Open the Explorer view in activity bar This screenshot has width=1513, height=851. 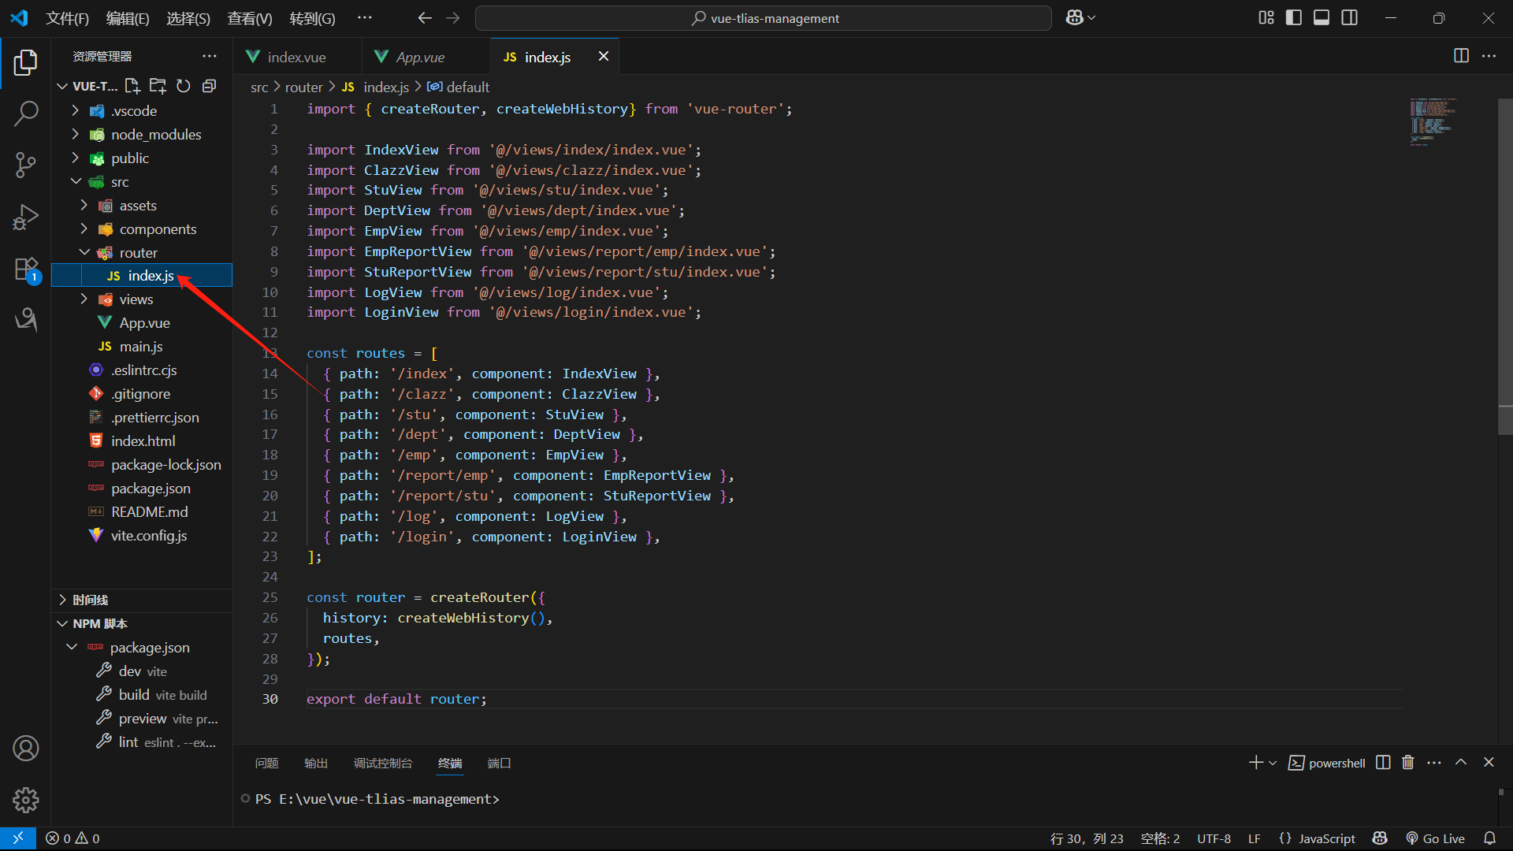[25, 62]
